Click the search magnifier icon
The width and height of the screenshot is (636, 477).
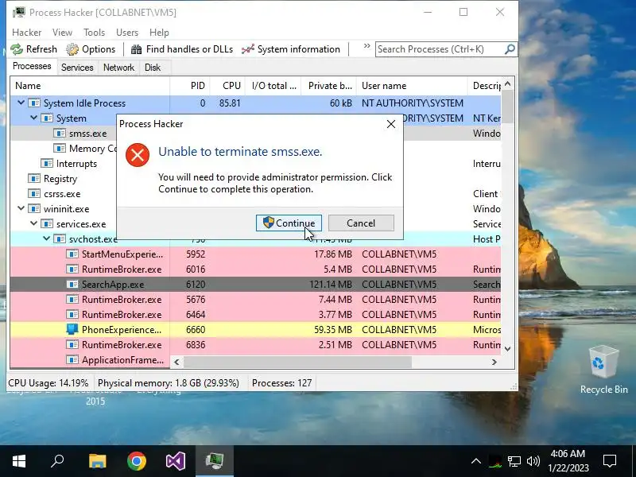[x=510, y=49]
